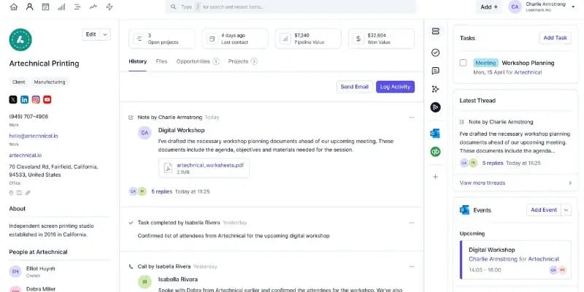Screen dimensions: 584x292
Task: Click the Edit company button
Action: (91, 34)
